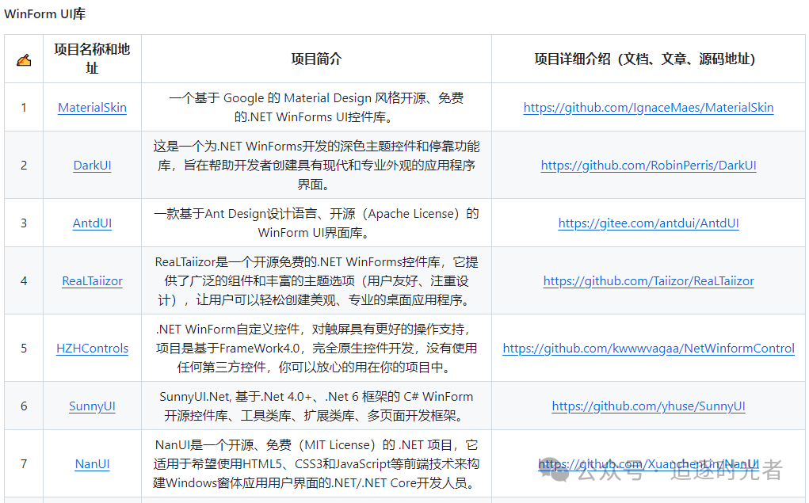Select the "项目简介" column header
The width and height of the screenshot is (809, 503).
coord(316,59)
